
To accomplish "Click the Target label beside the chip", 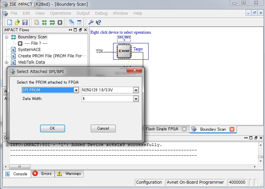I will click(x=138, y=49).
